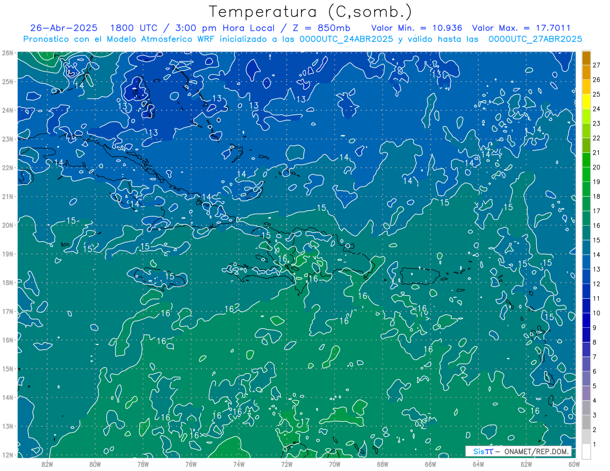Click the '18N' latitude axis label
The width and height of the screenshot is (610, 471).
[8, 282]
